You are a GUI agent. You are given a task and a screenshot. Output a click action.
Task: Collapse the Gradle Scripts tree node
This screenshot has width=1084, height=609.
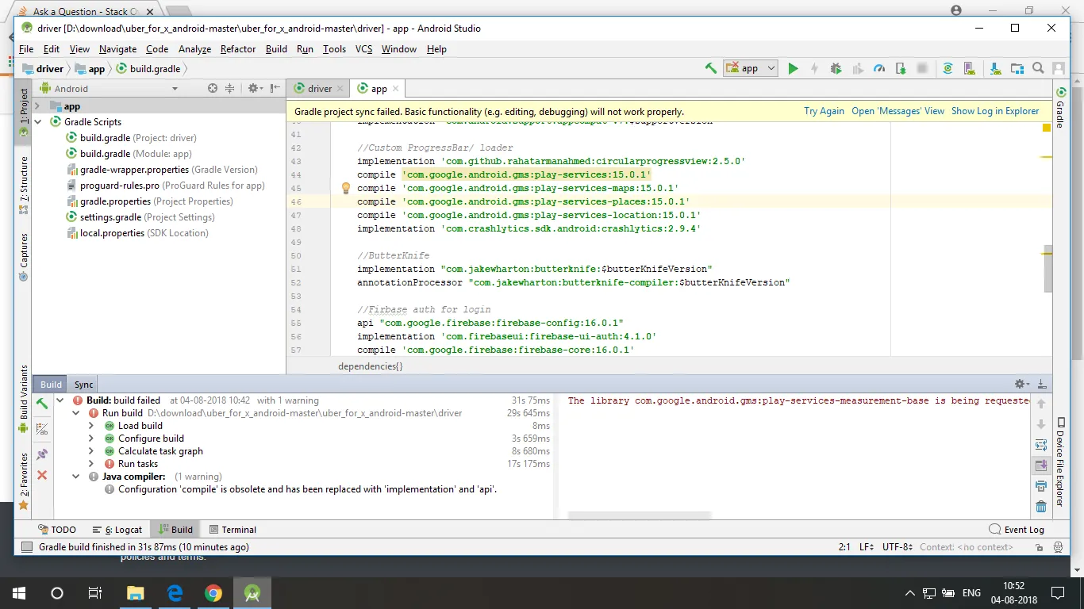[x=37, y=122]
